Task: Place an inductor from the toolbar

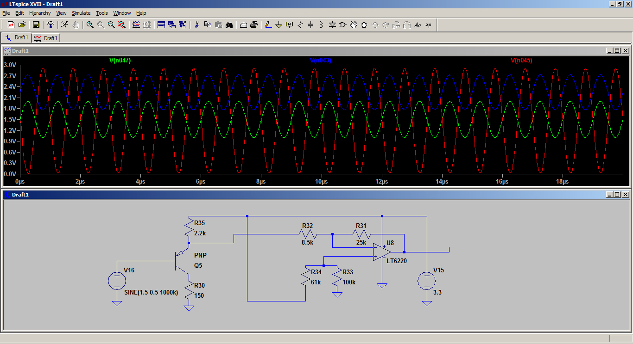Action: pos(322,25)
